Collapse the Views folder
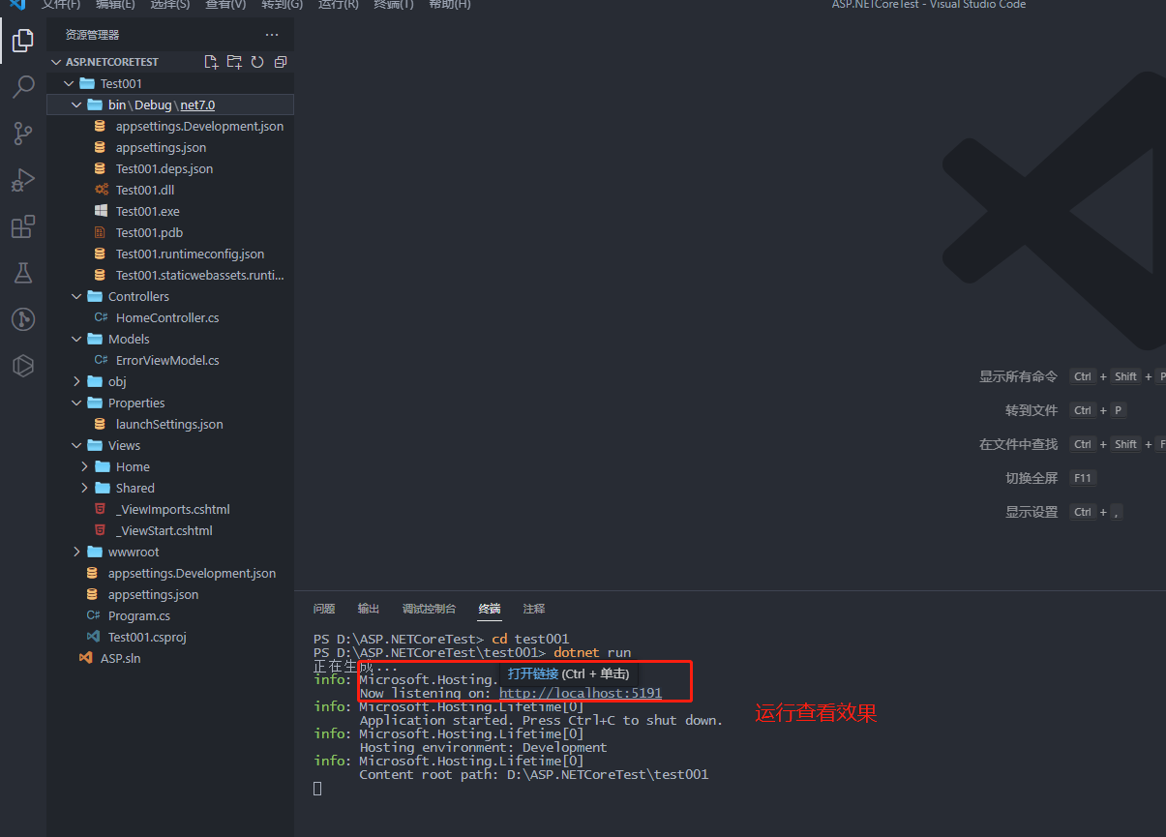1166x837 pixels. (76, 445)
